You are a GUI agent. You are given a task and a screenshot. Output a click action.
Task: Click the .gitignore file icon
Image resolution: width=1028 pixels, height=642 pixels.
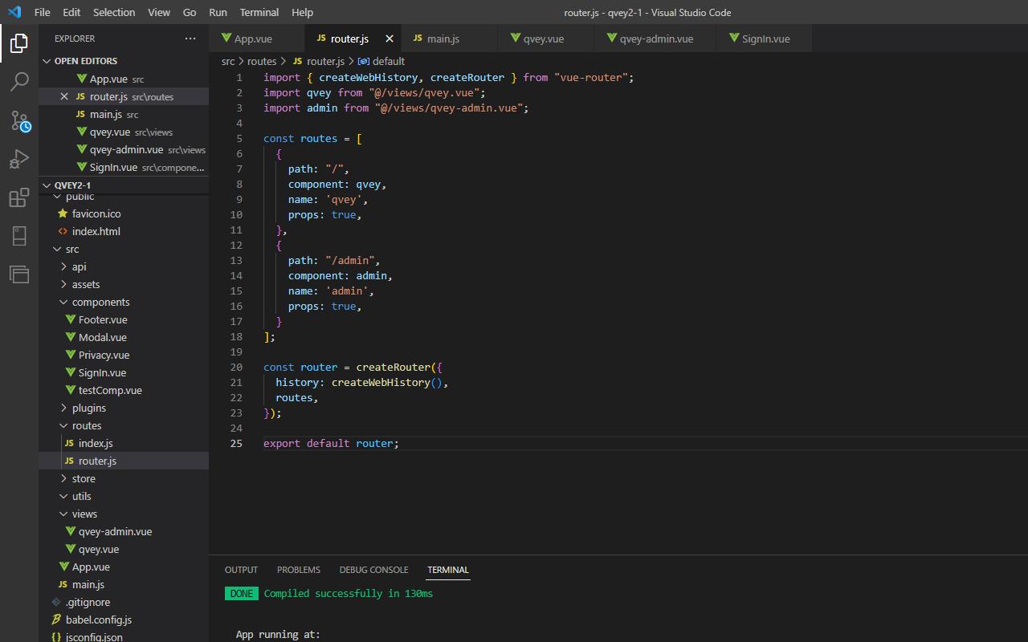[56, 602]
